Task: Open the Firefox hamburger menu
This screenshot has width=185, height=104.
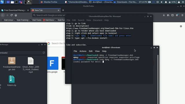Action: pos(182,15)
